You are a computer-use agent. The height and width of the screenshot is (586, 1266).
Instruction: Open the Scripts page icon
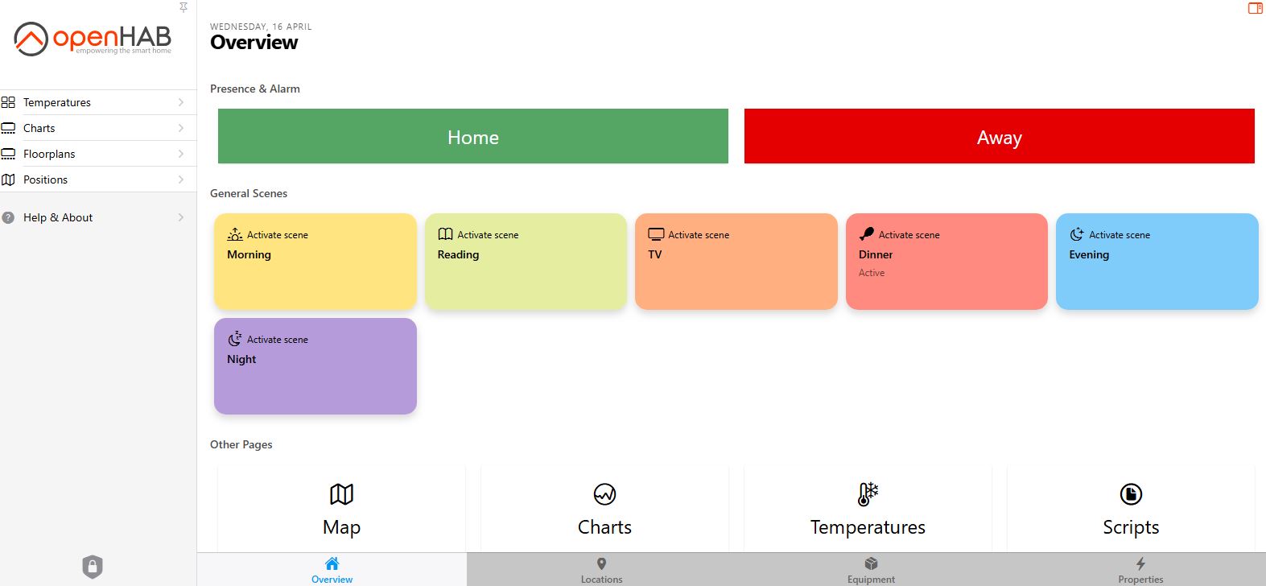pyautogui.click(x=1131, y=494)
